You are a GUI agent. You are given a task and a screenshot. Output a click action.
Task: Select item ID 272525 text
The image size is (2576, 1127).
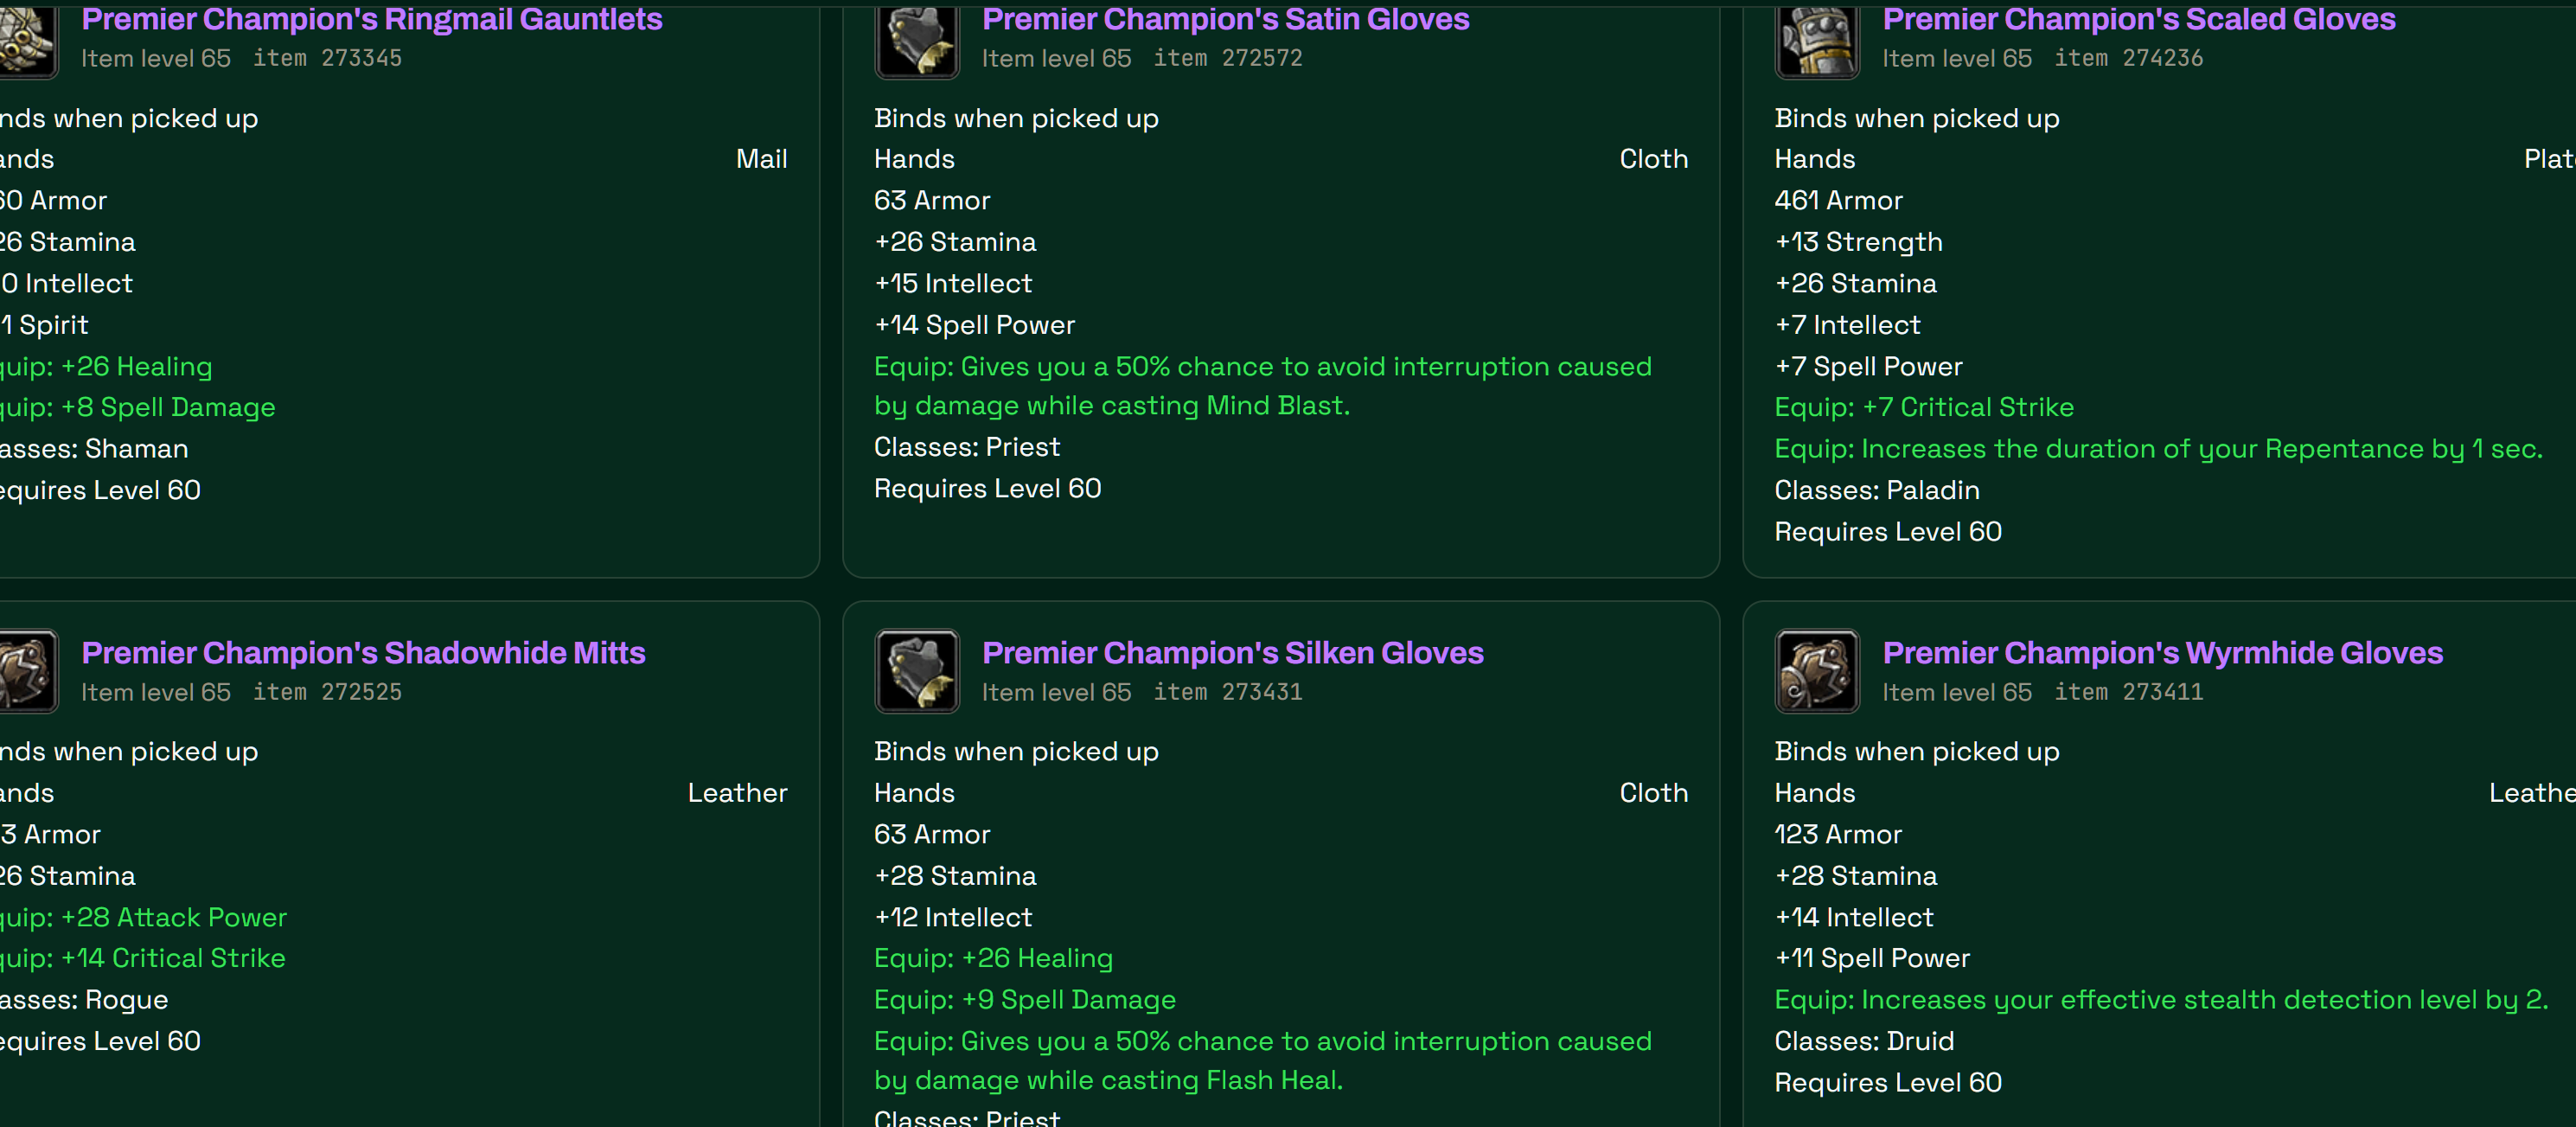(327, 692)
